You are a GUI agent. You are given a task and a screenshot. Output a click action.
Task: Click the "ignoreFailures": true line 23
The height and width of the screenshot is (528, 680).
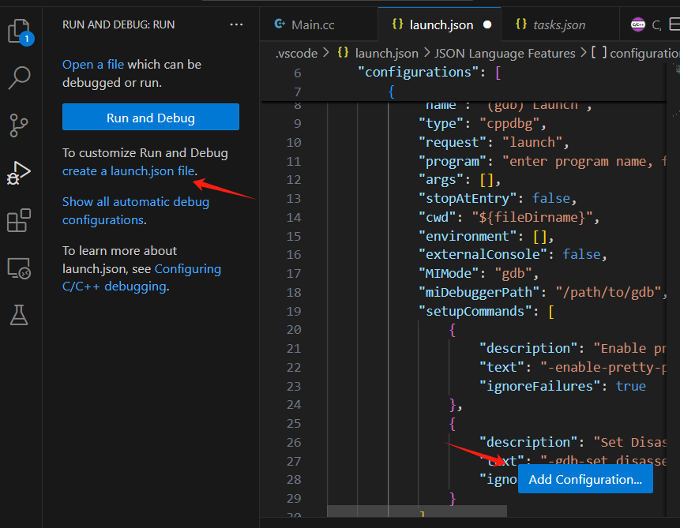coord(562,386)
